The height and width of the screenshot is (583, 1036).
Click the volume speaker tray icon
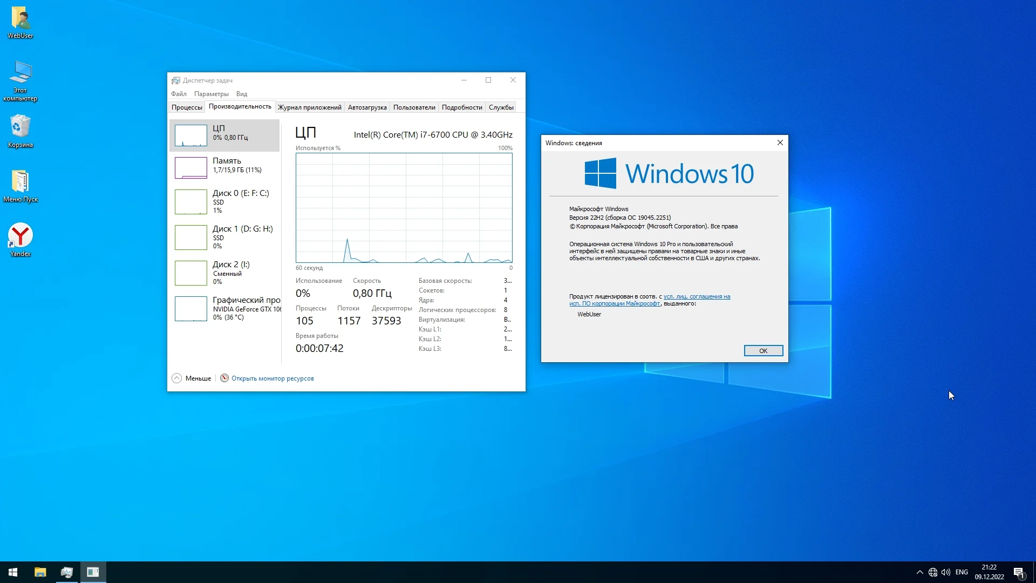(x=946, y=572)
